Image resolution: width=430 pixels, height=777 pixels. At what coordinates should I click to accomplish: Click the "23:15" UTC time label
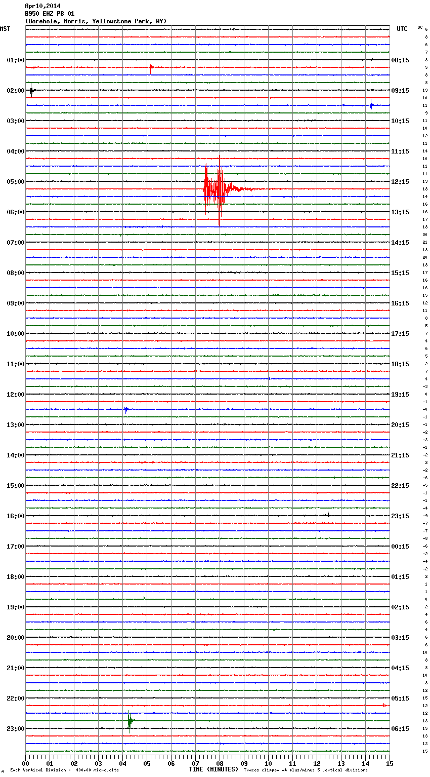click(x=400, y=516)
